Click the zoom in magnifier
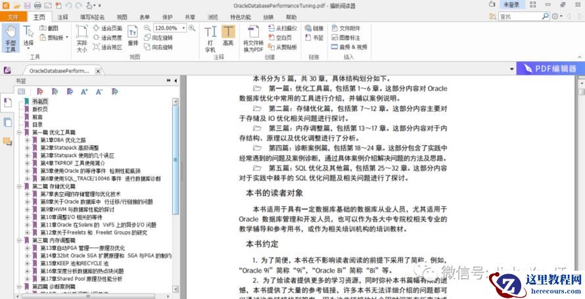 click(x=192, y=28)
